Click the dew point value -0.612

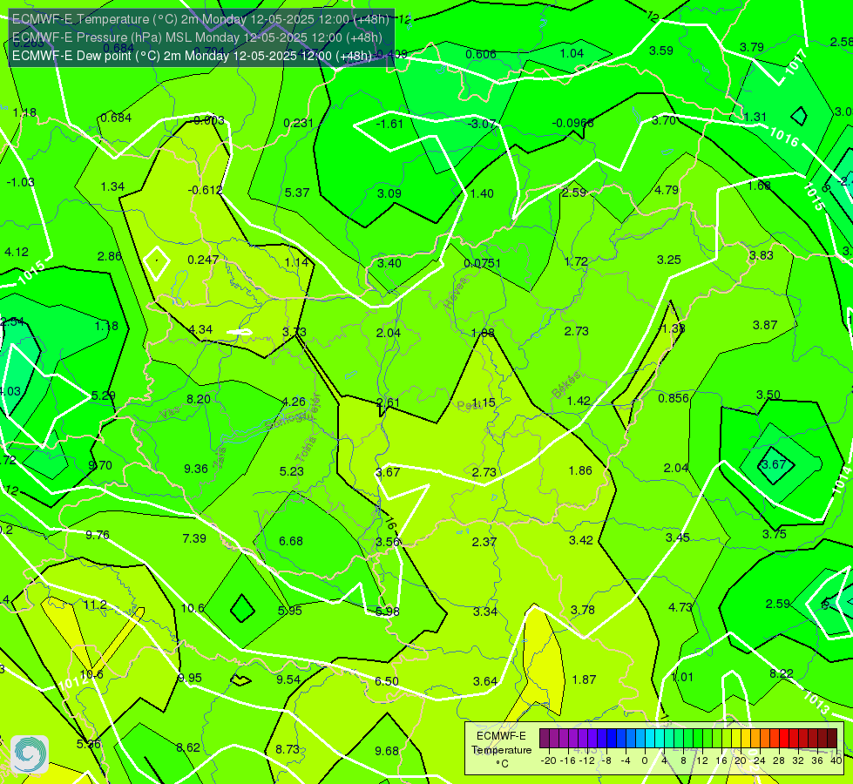point(205,190)
